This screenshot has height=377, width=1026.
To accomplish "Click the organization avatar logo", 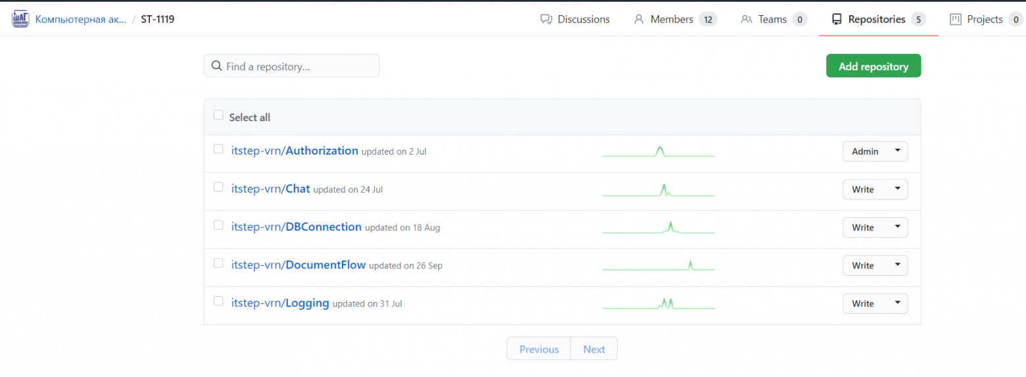I will coord(20,19).
